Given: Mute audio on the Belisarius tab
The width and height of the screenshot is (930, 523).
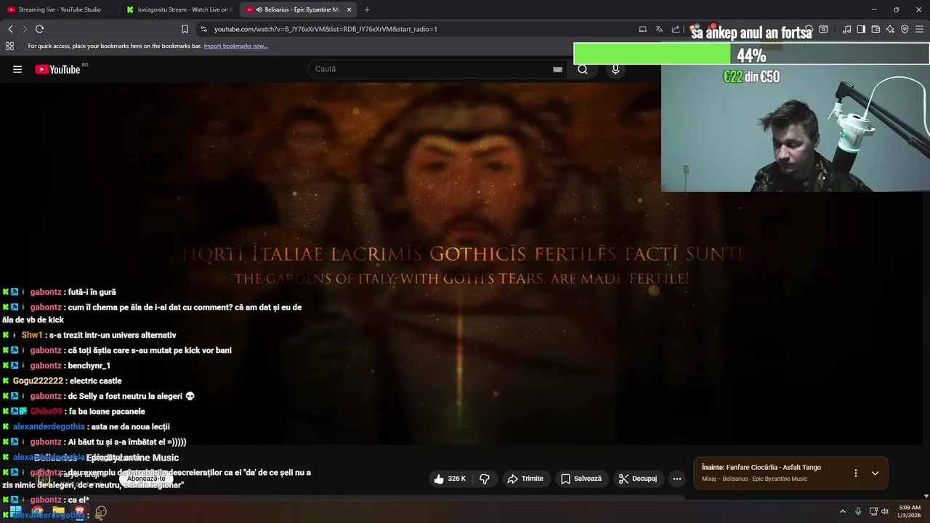Looking at the screenshot, I should point(259,9).
